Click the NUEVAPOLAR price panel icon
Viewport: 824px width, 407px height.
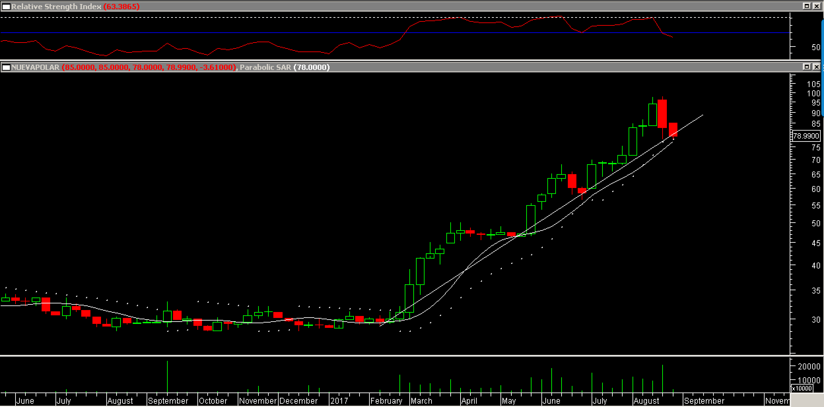click(6, 67)
